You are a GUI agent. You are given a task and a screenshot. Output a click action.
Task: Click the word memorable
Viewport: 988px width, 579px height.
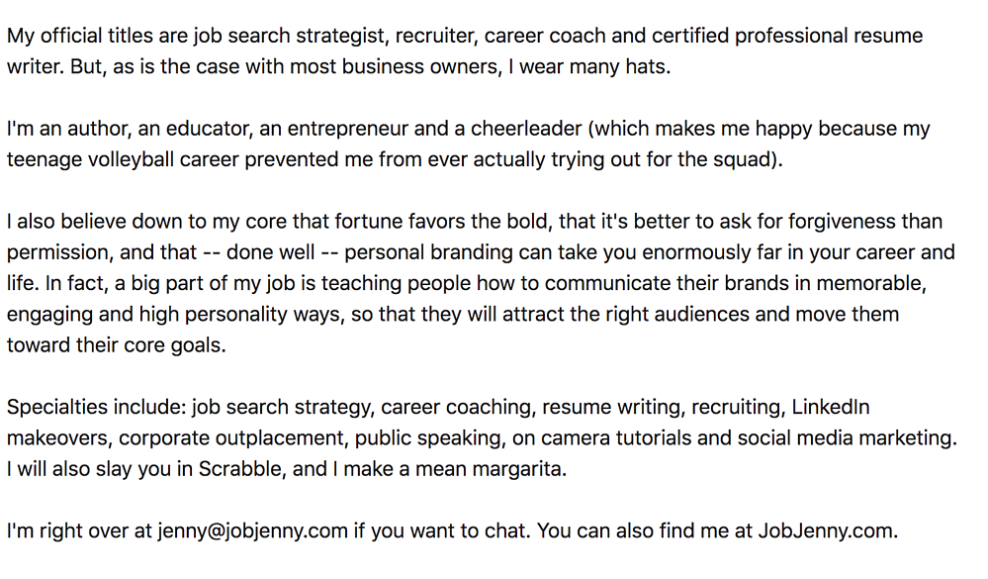click(x=868, y=284)
